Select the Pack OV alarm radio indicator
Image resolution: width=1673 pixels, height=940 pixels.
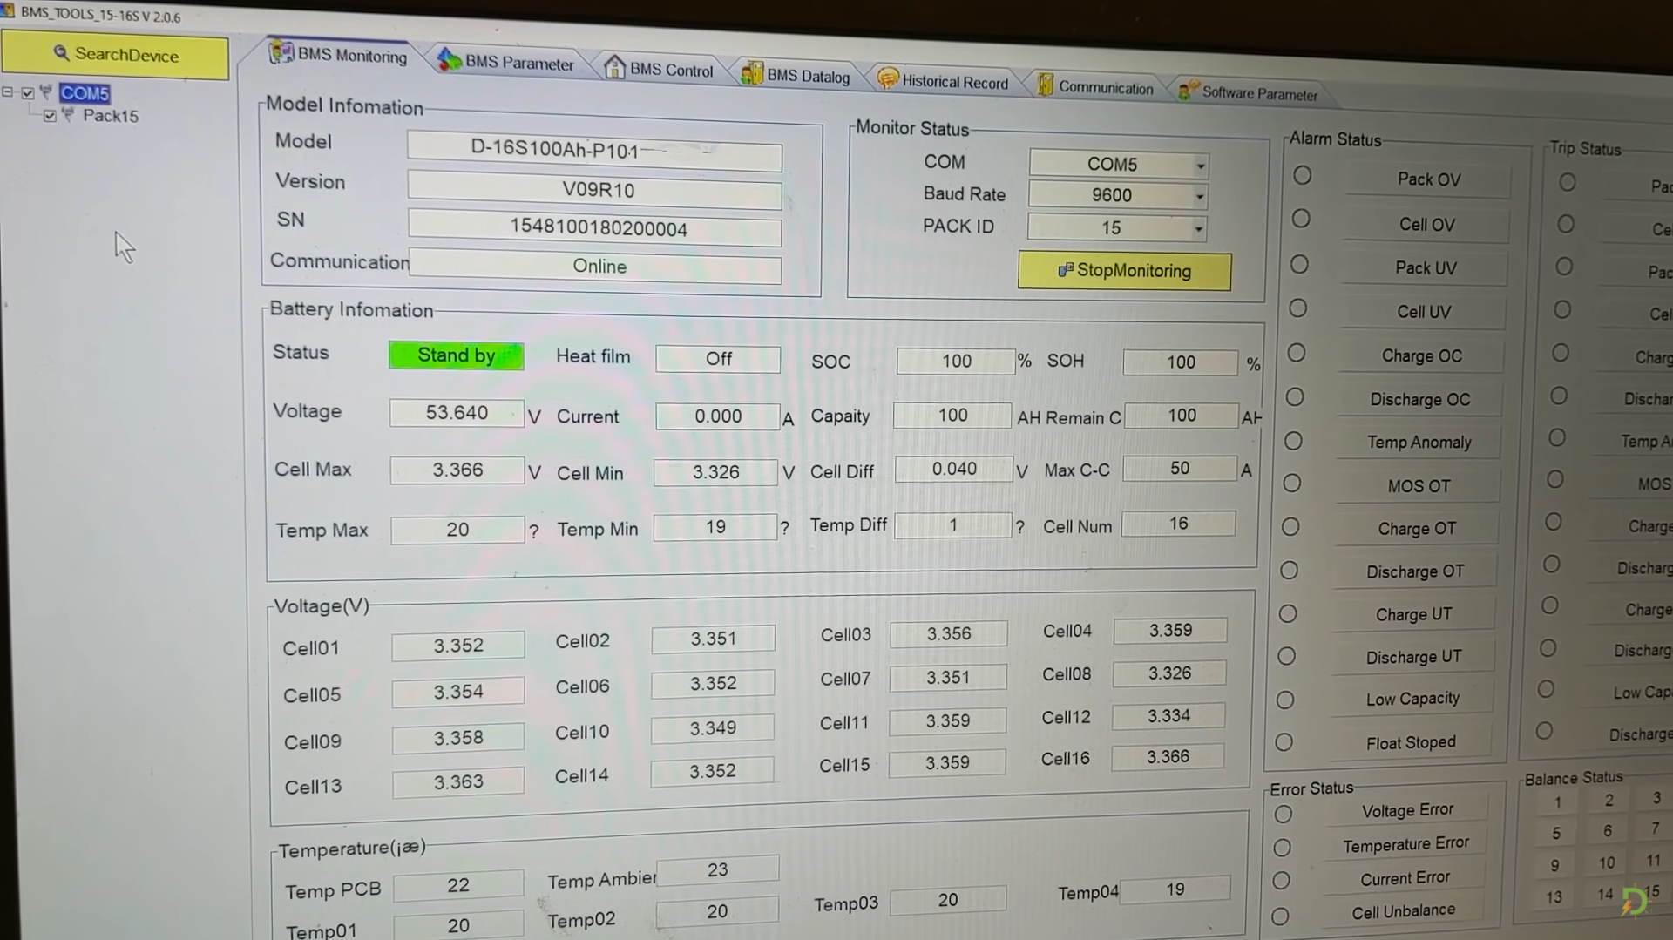click(x=1302, y=175)
